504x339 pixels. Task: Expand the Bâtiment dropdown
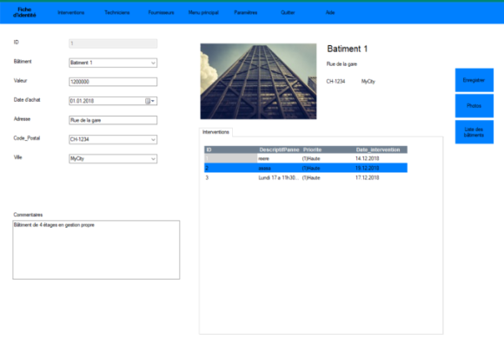153,63
